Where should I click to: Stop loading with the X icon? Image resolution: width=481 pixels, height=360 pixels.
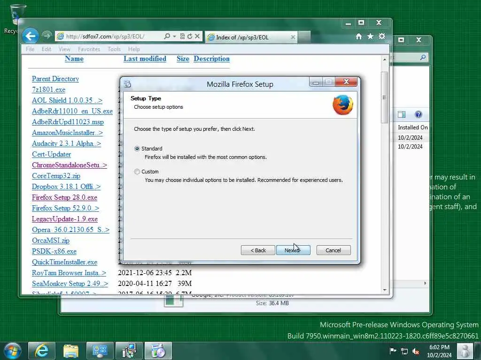197,37
